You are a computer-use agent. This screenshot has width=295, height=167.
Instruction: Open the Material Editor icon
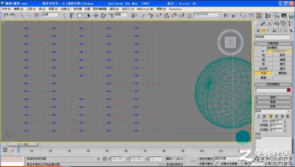click(267, 16)
